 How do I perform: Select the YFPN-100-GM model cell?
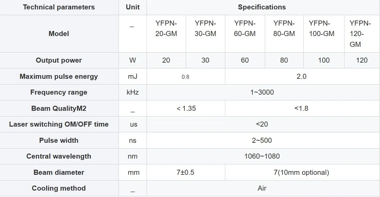324,34
